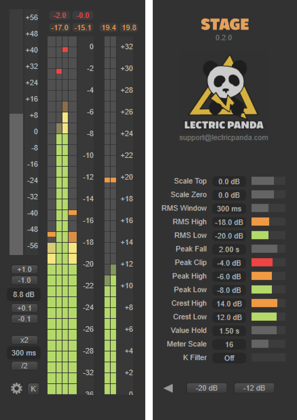The height and width of the screenshot is (420, 297).
Task: Select the -12 dB preset
Action: coord(254,388)
